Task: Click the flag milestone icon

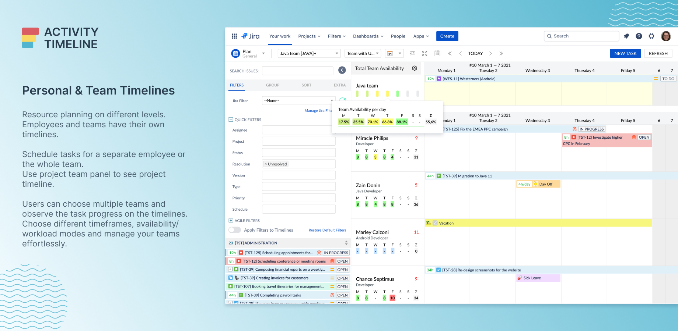Action: (412, 53)
